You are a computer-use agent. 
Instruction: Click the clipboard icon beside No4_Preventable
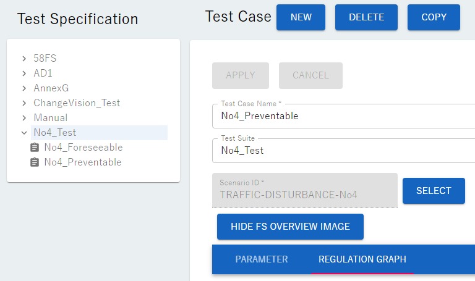pyautogui.click(x=35, y=162)
